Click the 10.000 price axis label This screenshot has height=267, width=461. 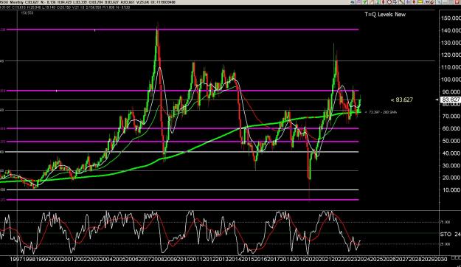coord(451,190)
